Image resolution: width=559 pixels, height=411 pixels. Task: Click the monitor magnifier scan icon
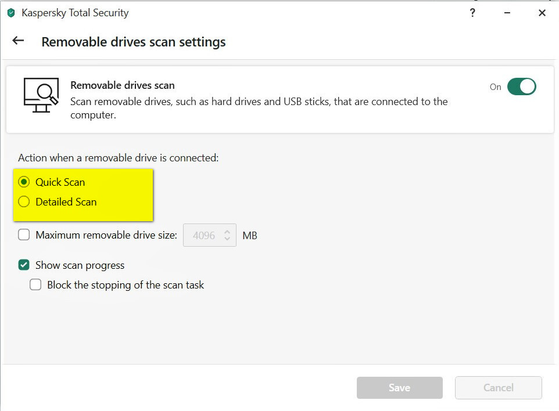click(41, 95)
